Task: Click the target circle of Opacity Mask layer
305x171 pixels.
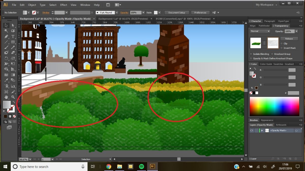Action: pos(296,130)
